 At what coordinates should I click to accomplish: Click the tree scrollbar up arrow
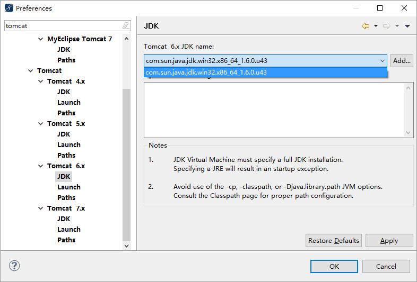pyautogui.click(x=127, y=39)
